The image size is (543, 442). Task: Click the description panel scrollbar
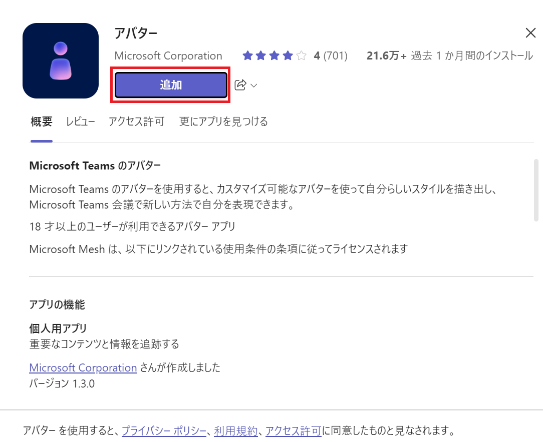point(536,190)
